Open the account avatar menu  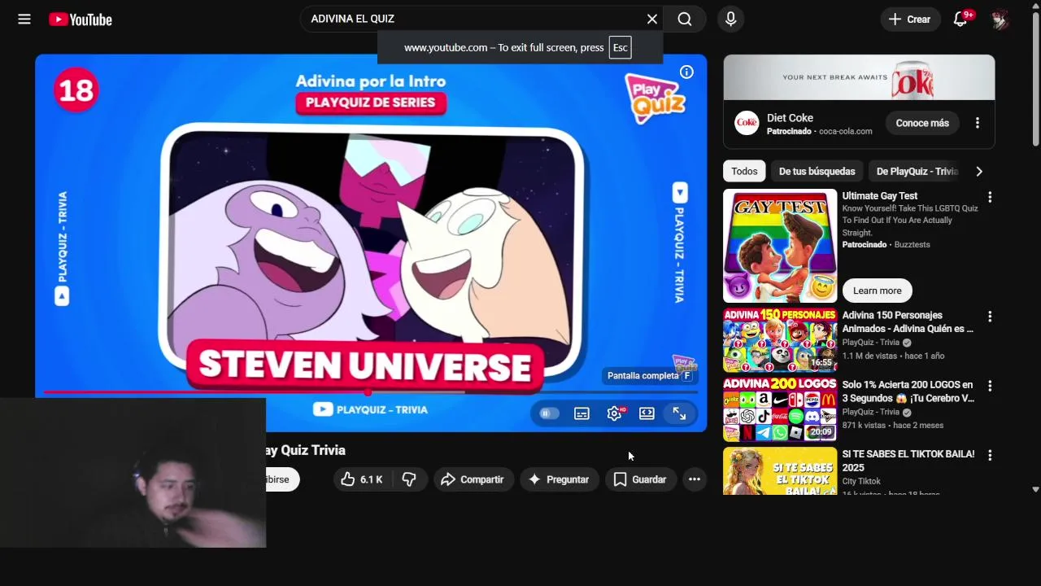coord(1000,20)
